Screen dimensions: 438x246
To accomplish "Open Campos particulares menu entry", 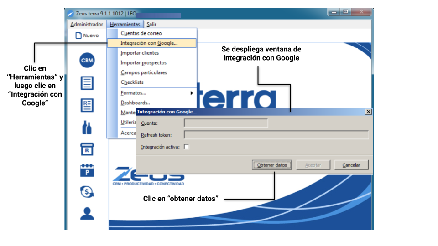I will 152,72.
